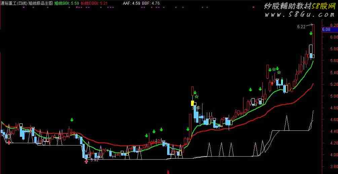Click the 5.00 price axis label
Screen dimensions: 338x174
tap(333, 96)
